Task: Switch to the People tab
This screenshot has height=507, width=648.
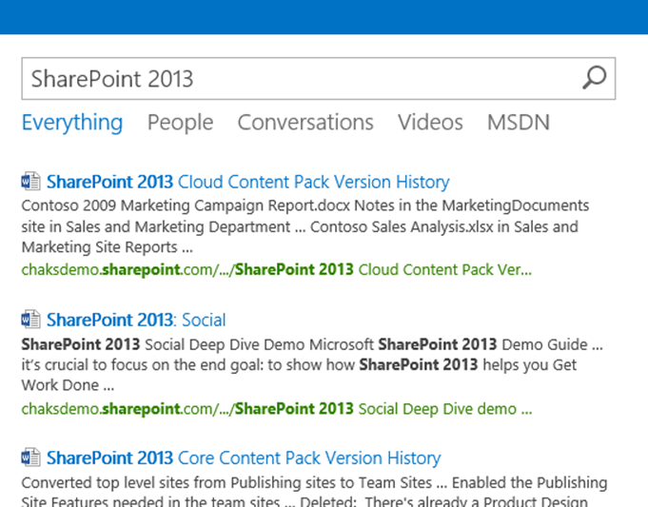Action: (x=180, y=123)
